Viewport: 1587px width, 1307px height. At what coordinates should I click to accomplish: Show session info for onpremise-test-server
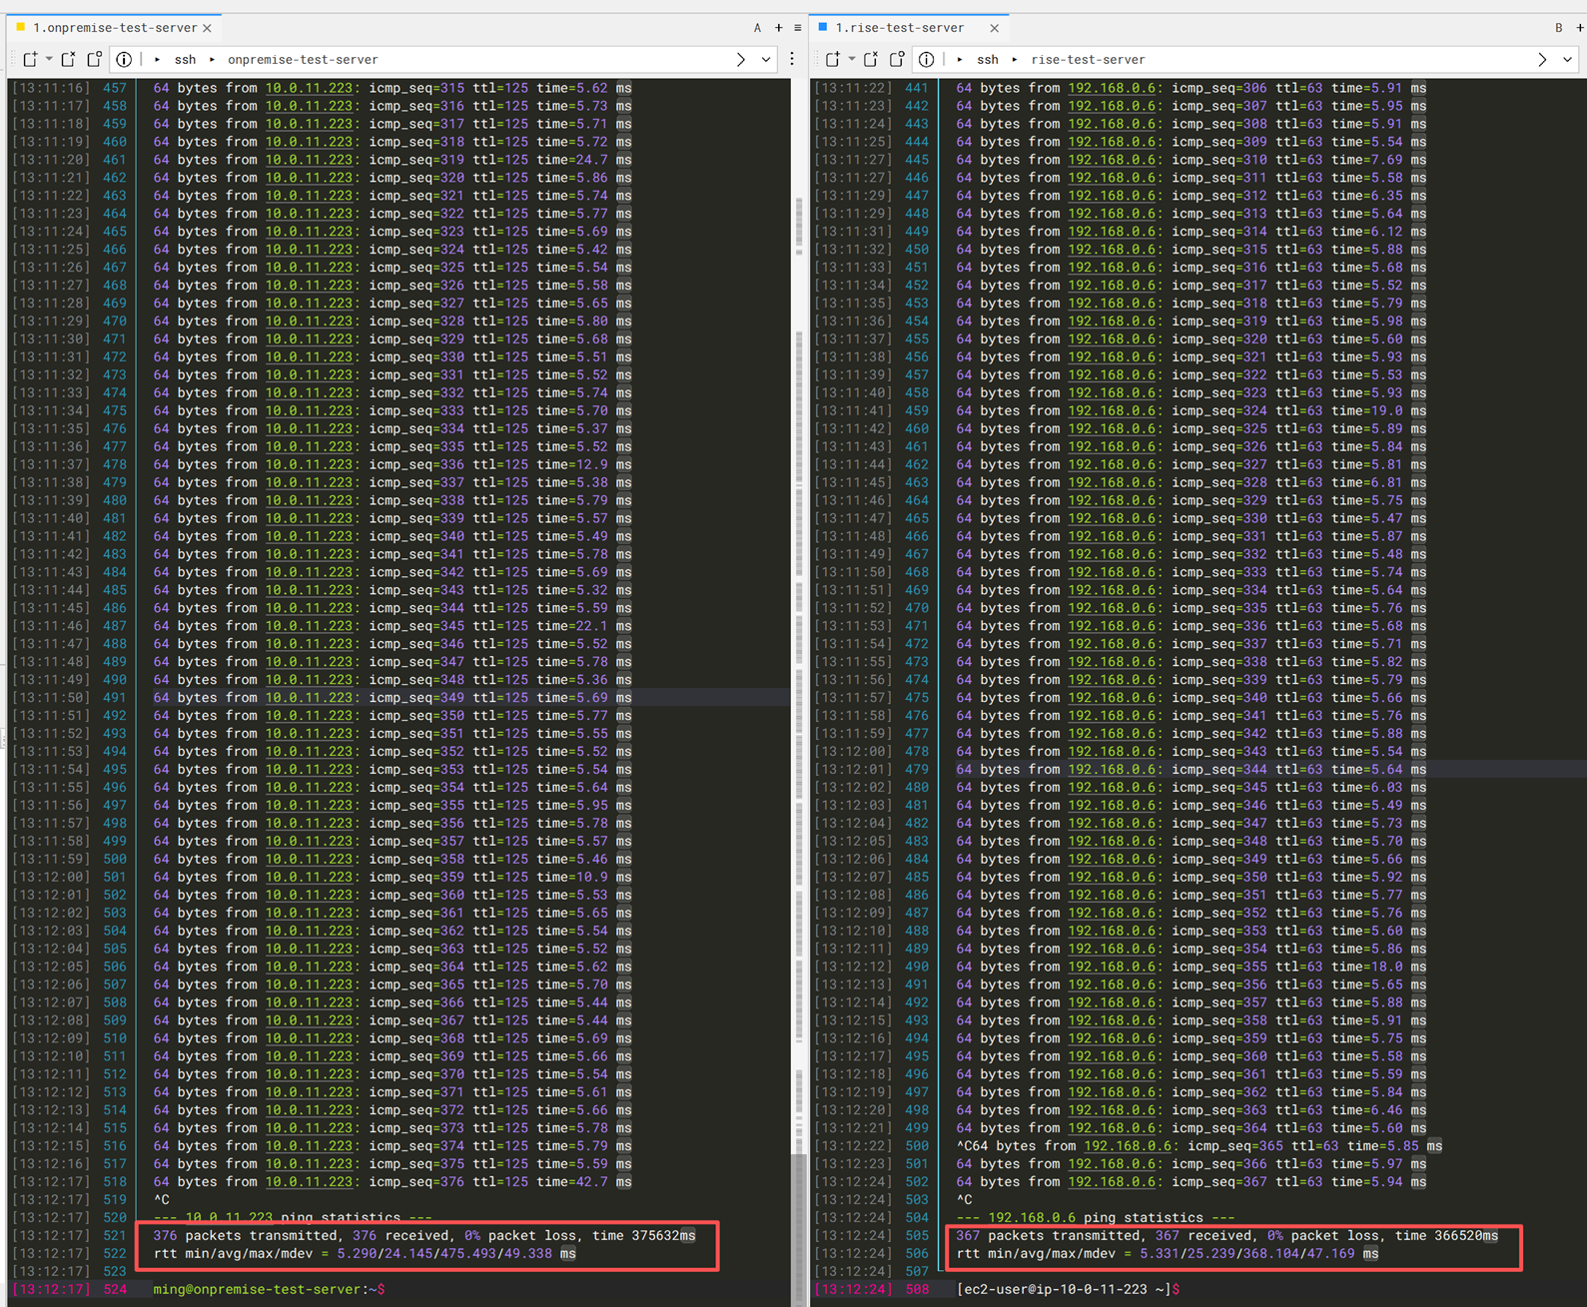(x=124, y=59)
